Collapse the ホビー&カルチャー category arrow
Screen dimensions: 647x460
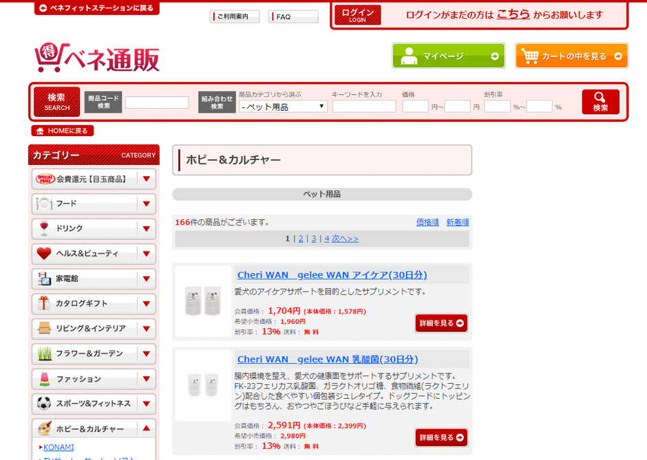[x=146, y=429]
